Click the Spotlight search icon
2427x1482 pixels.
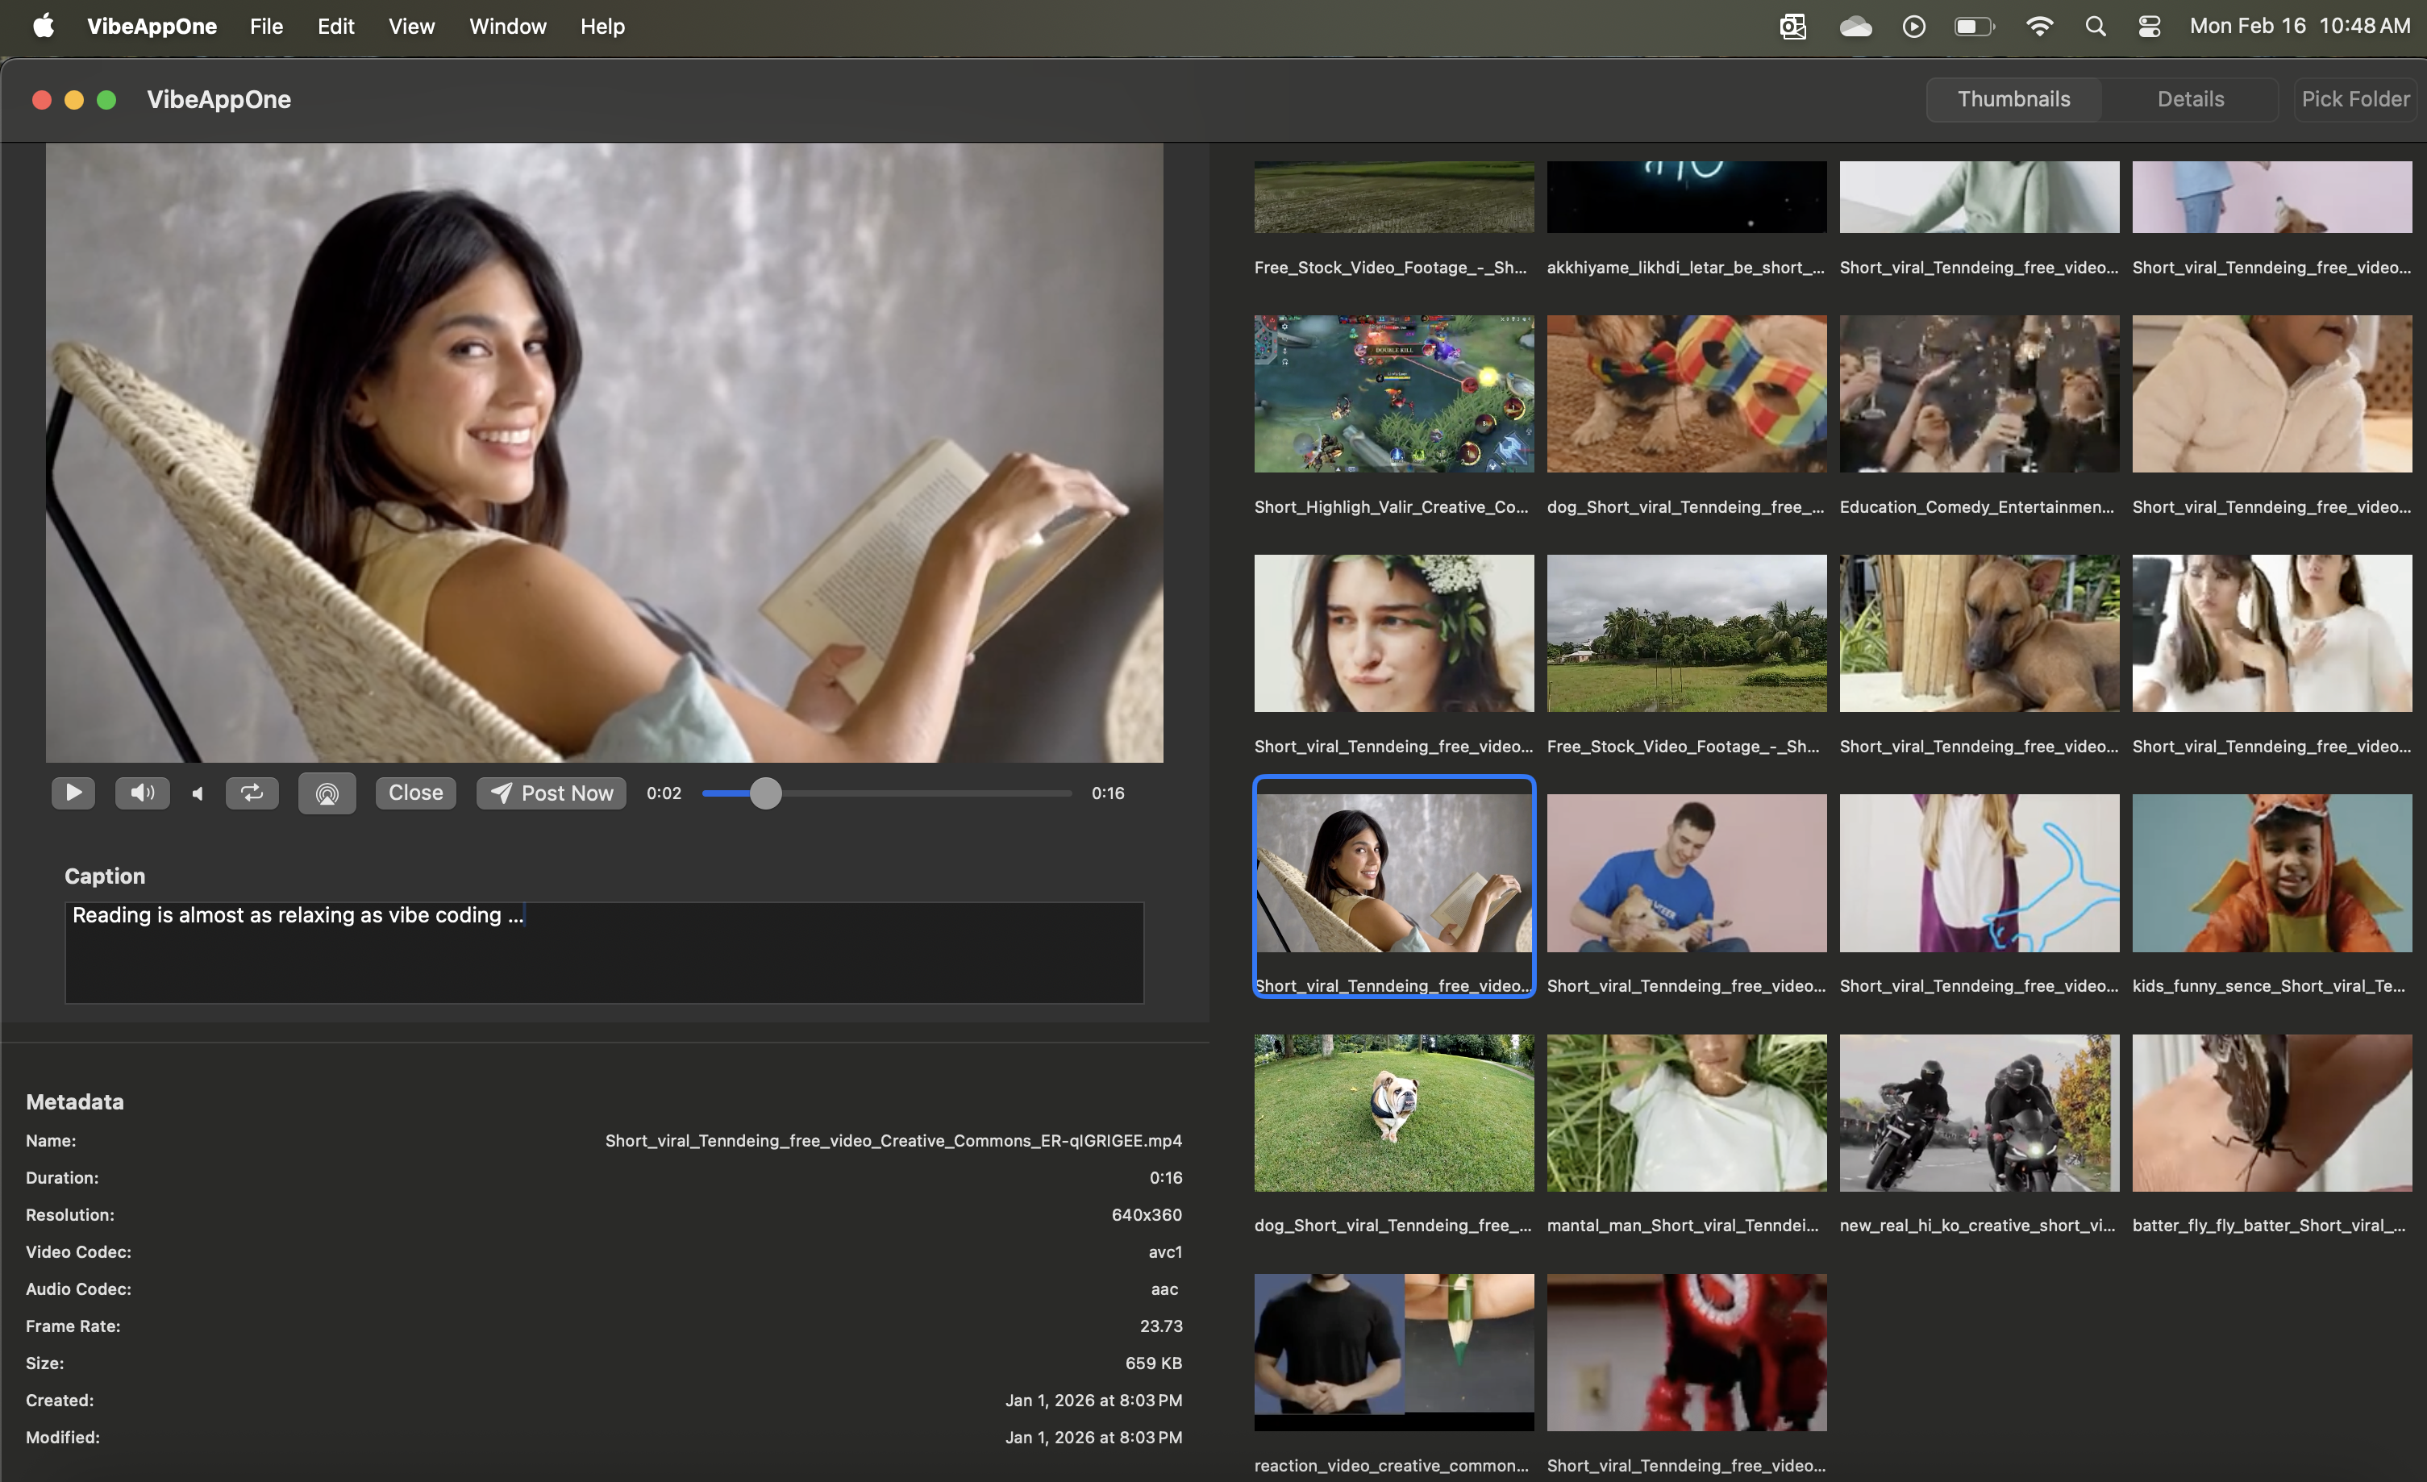(x=2095, y=27)
